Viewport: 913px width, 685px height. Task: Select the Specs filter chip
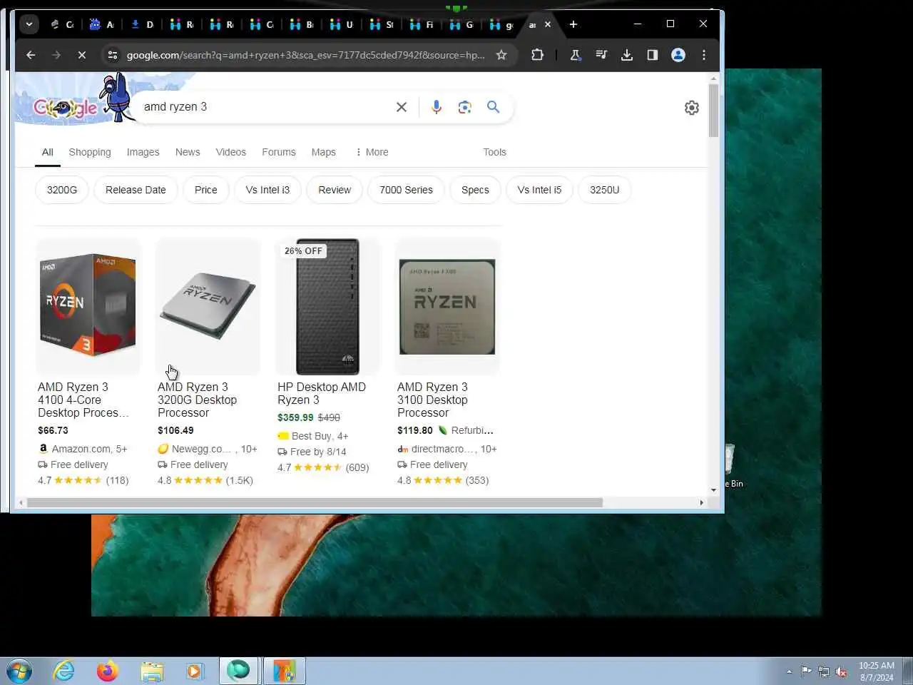475,190
